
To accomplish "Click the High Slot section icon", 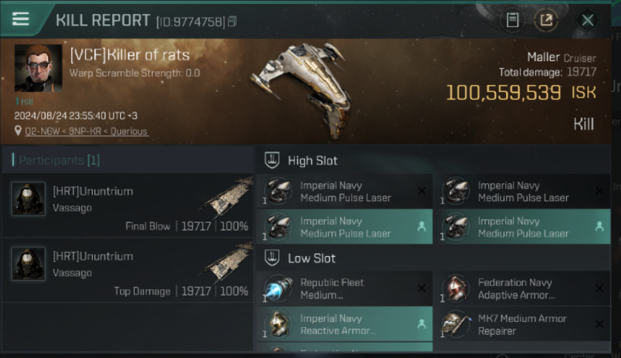I will coord(272,160).
